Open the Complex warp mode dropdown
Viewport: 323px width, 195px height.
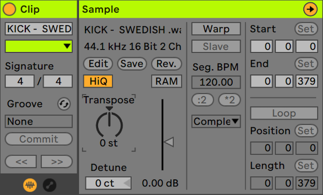pos(216,121)
